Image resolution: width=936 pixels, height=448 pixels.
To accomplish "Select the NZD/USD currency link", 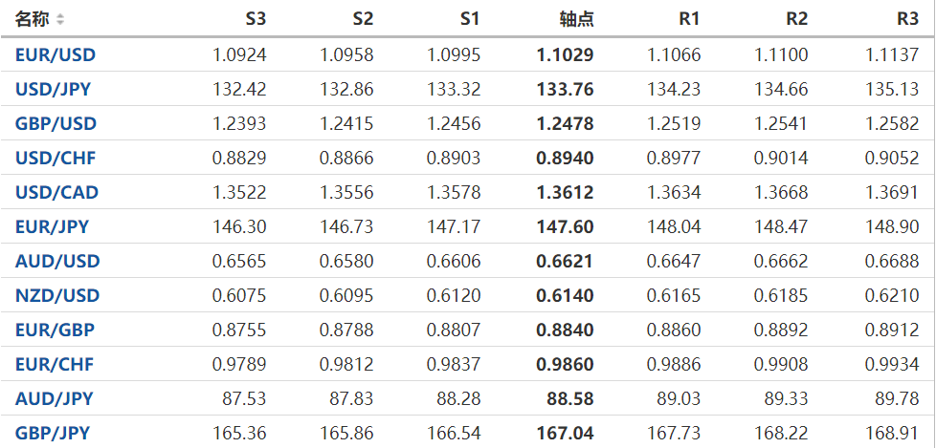I will point(56,295).
